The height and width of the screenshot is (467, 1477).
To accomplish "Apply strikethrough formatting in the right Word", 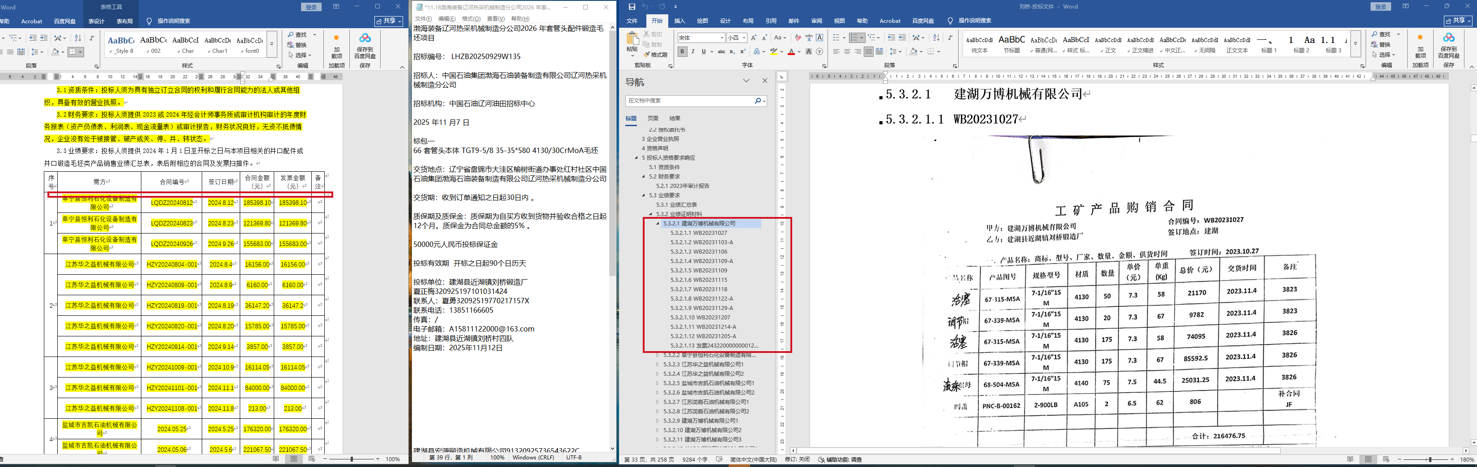I will tap(722, 51).
